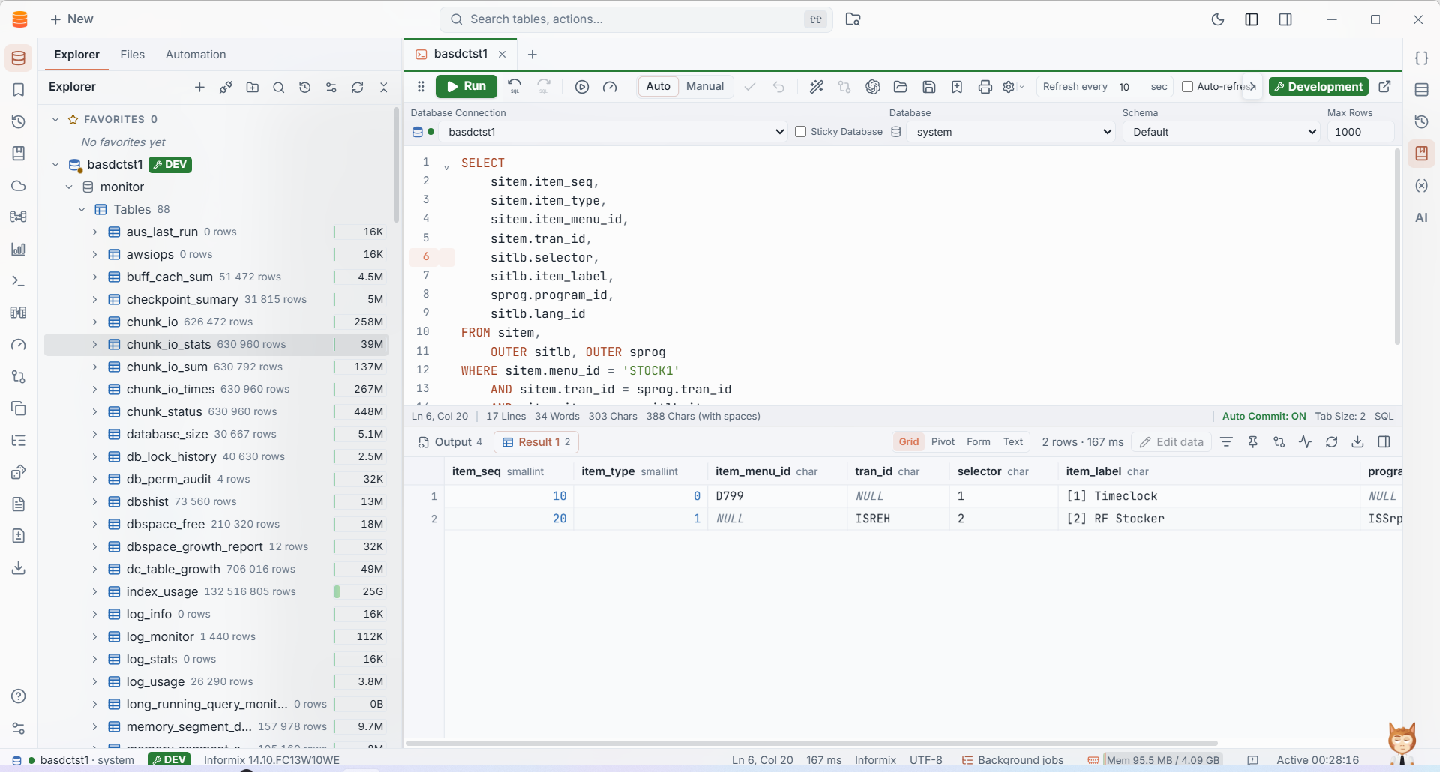Download the results with the export icon

coord(1358,442)
